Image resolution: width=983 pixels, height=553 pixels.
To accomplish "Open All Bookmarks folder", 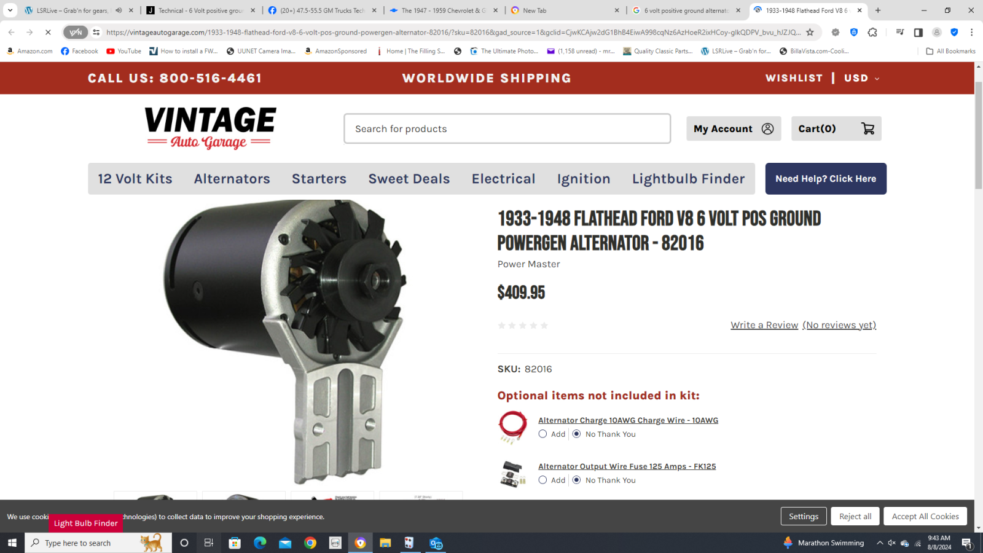I will [950, 51].
